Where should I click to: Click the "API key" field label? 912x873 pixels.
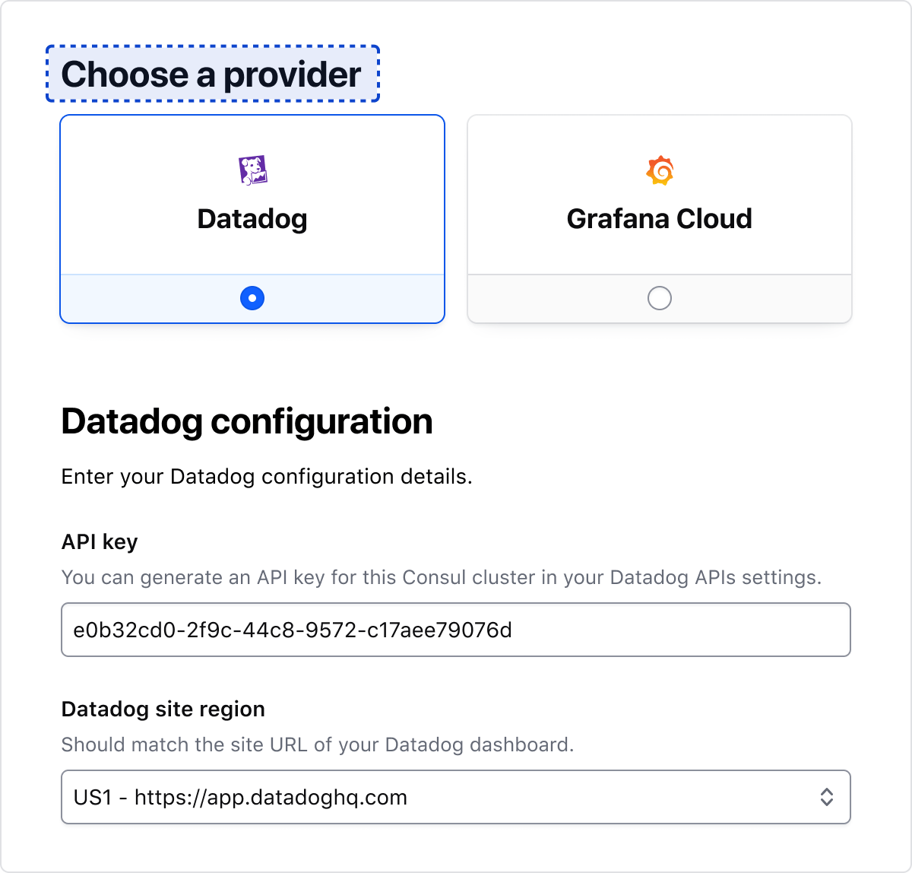coord(99,541)
